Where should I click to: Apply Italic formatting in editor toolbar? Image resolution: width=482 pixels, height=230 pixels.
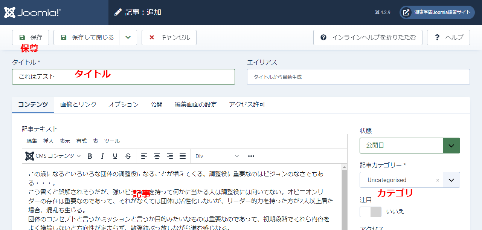pos(102,156)
